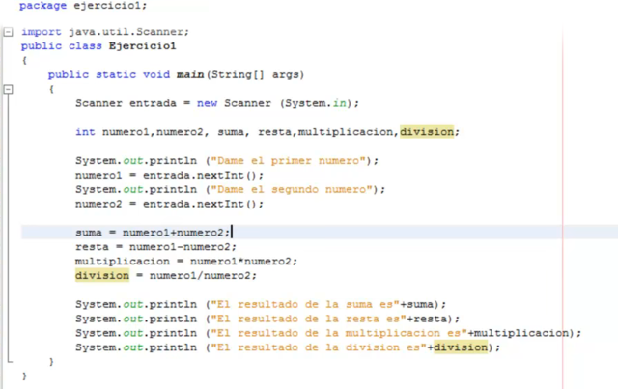
Task: Click the string "El resultado de la division es"
Action: tap(318, 347)
